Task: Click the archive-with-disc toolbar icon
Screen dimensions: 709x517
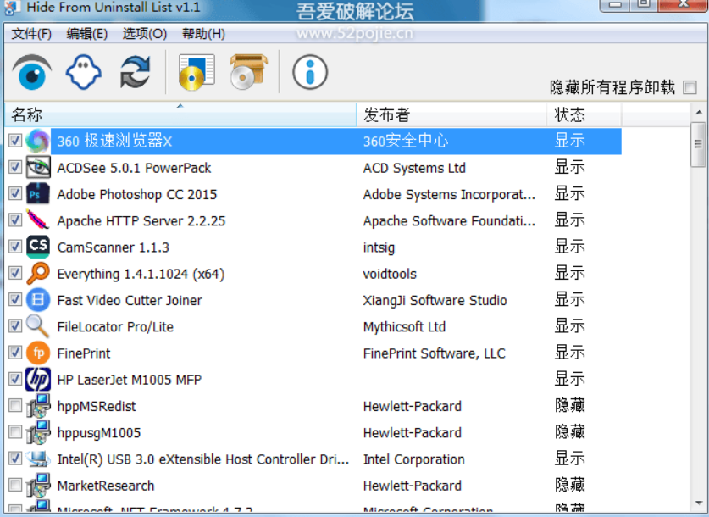Action: coord(247,71)
